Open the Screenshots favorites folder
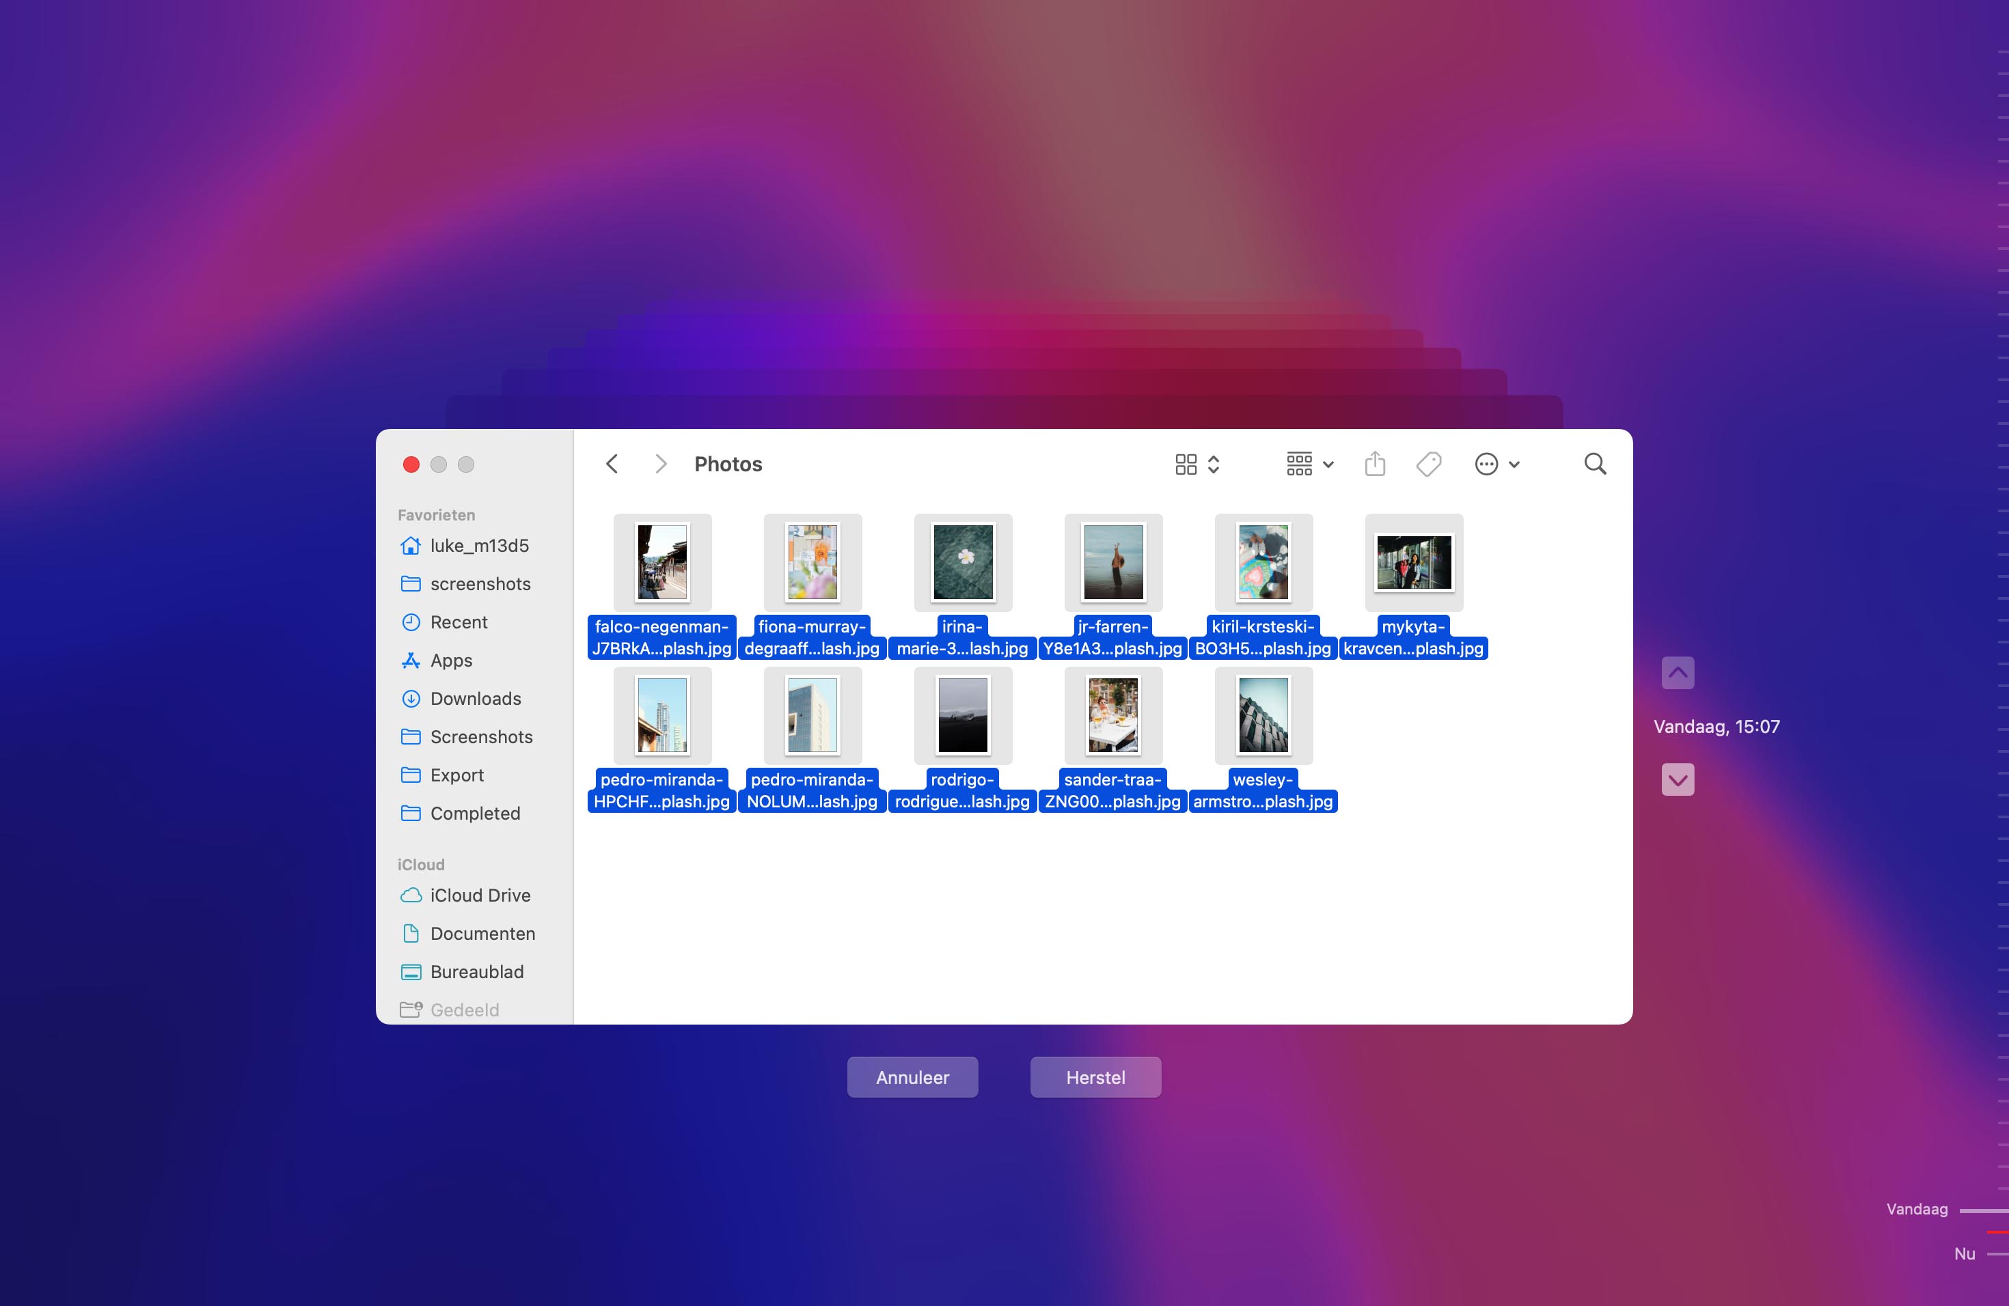The width and height of the screenshot is (2009, 1306). 482,736
